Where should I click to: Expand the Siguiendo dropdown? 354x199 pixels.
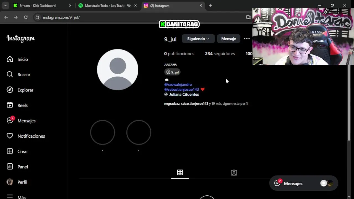point(198,39)
